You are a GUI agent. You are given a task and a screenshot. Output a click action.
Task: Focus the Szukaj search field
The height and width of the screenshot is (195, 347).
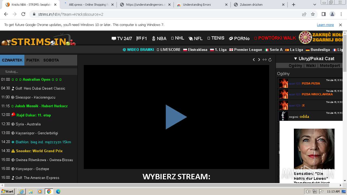[x=38, y=72]
